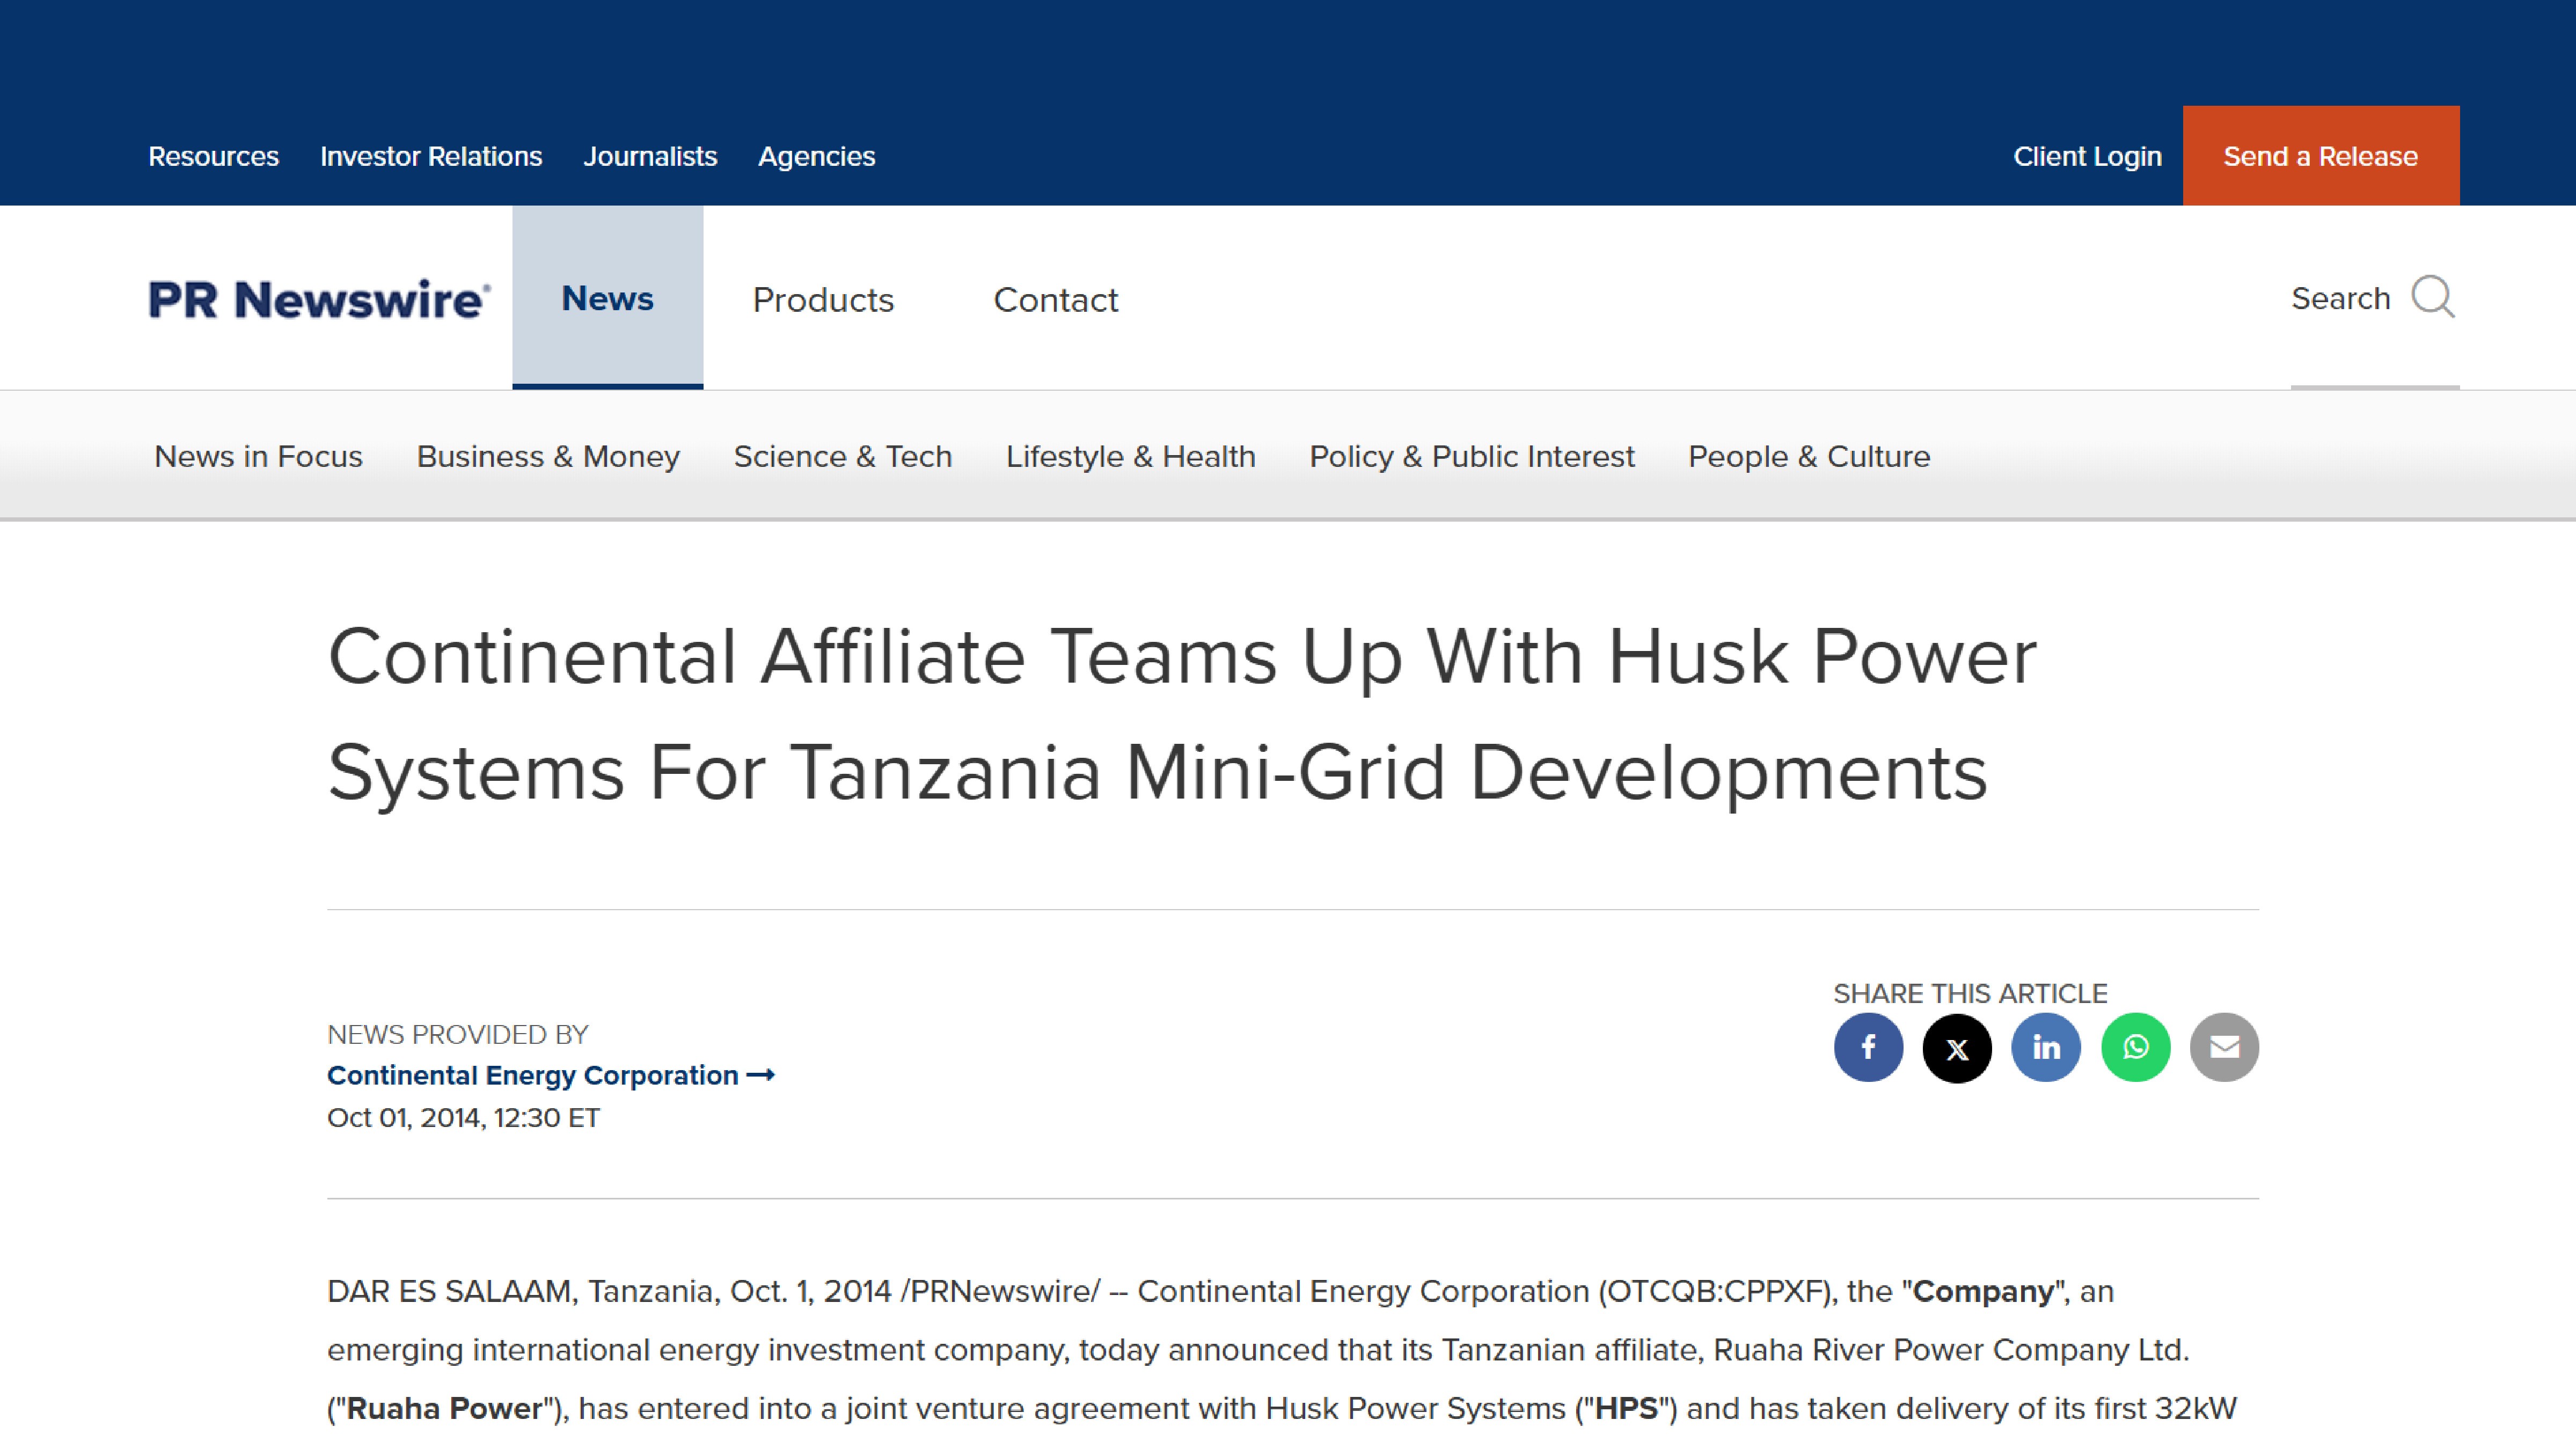This screenshot has width=2576, height=1449.
Task: Click the date 'Oct 01, 2014, 12:30 ET'
Action: (x=463, y=1117)
